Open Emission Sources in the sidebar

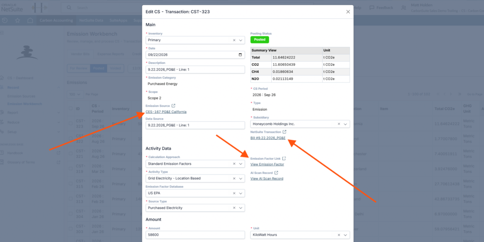point(21,96)
